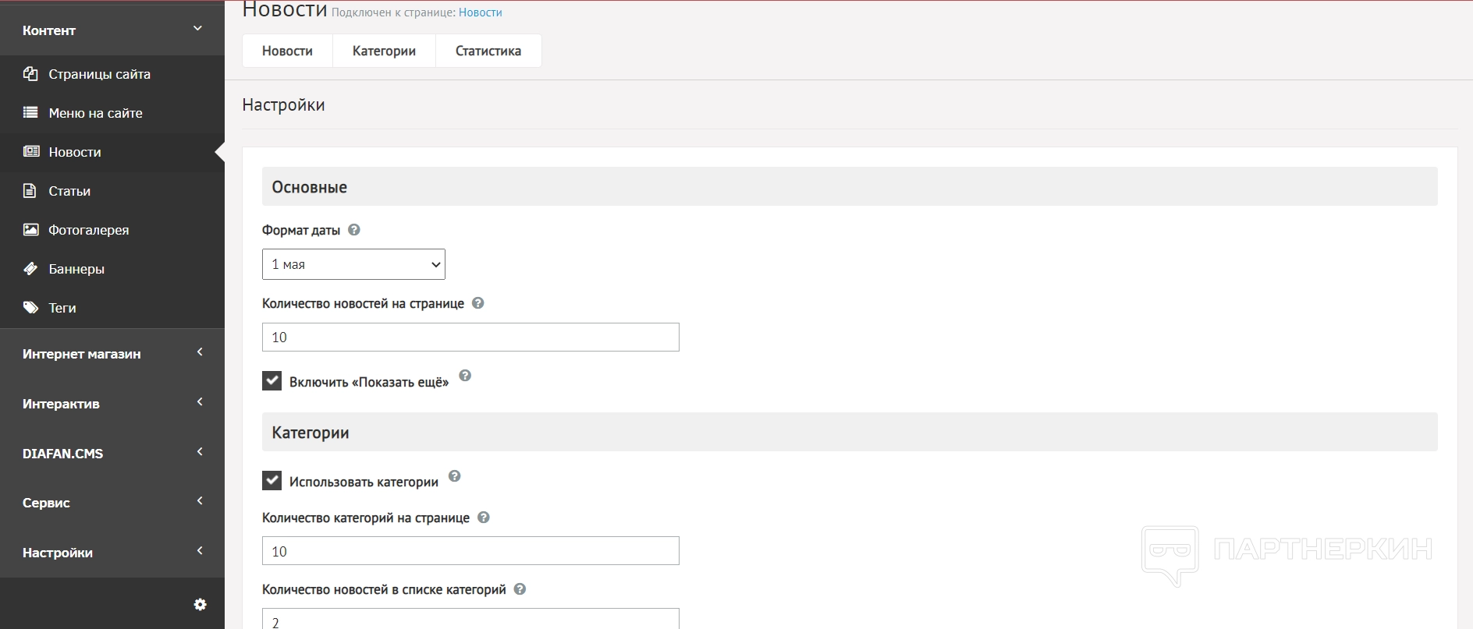Click help icon beside Формат даты

pos(354,230)
